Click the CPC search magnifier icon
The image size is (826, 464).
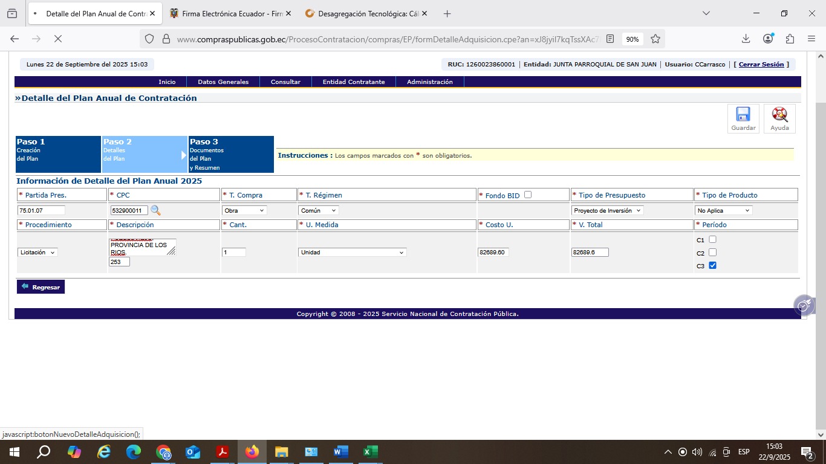(x=155, y=210)
